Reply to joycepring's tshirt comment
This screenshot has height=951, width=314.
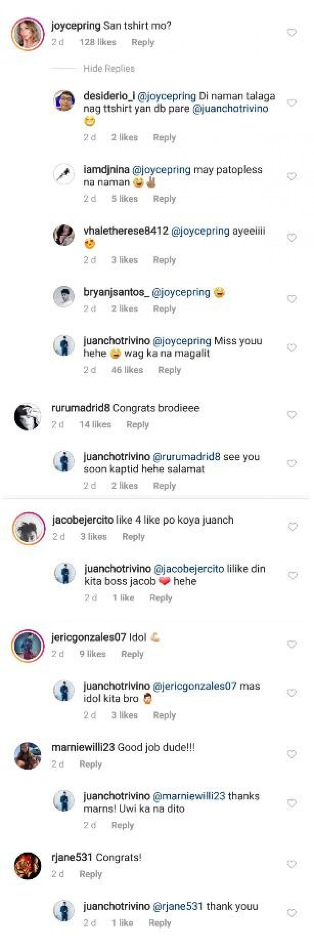pos(143,42)
